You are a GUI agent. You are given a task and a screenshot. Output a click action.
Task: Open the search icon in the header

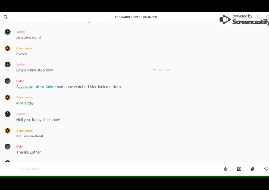(5, 17)
